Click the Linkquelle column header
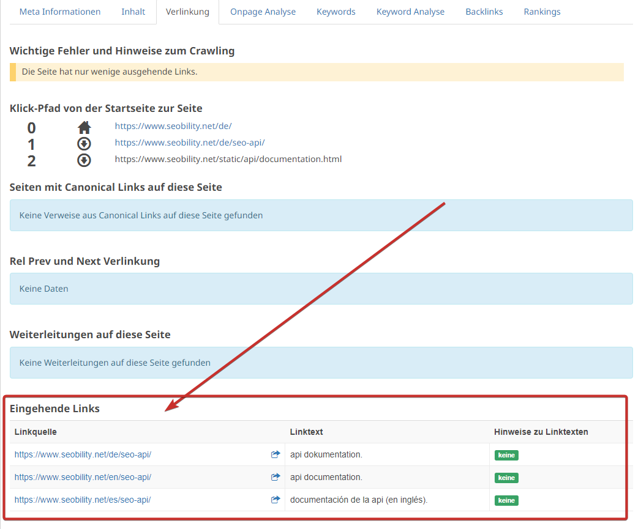The height and width of the screenshot is (529, 641). coord(36,432)
